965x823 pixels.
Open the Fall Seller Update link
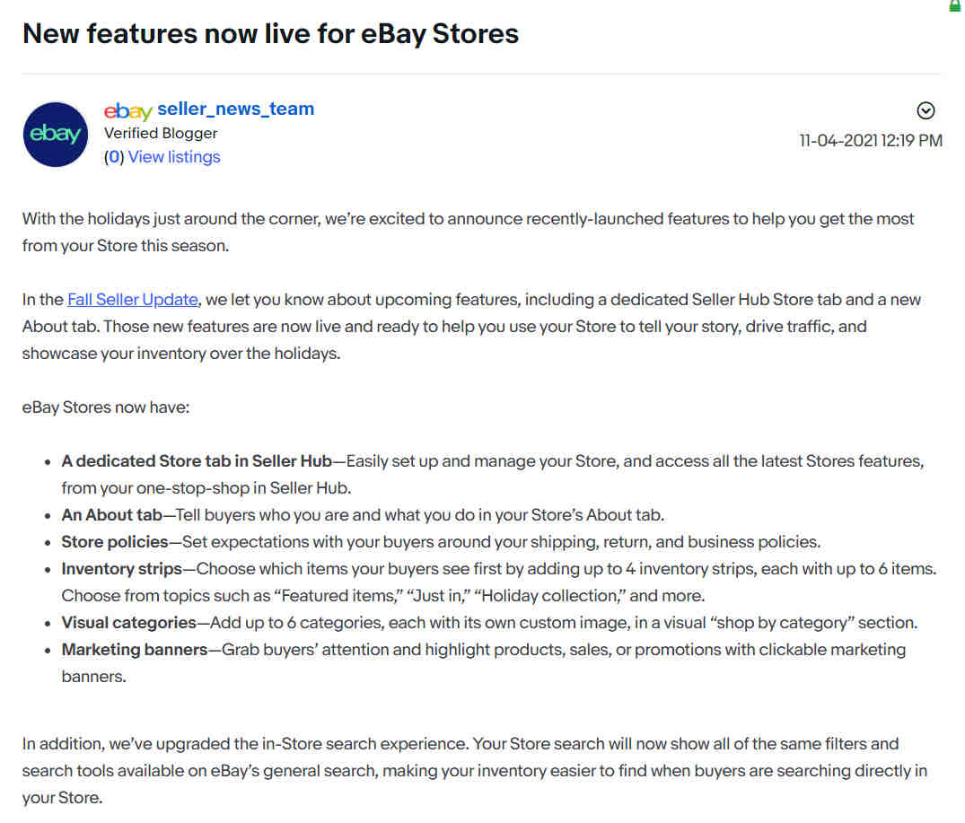133,300
